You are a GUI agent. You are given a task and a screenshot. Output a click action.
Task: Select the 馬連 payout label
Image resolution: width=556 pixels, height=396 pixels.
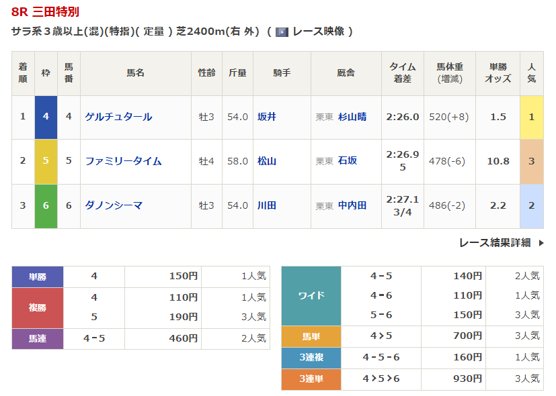[x=38, y=339]
